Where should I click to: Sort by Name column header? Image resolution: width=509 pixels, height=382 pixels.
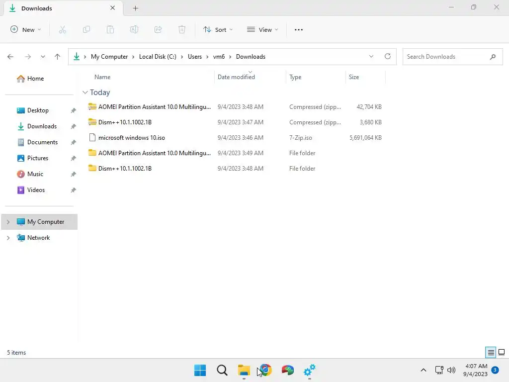(x=102, y=77)
